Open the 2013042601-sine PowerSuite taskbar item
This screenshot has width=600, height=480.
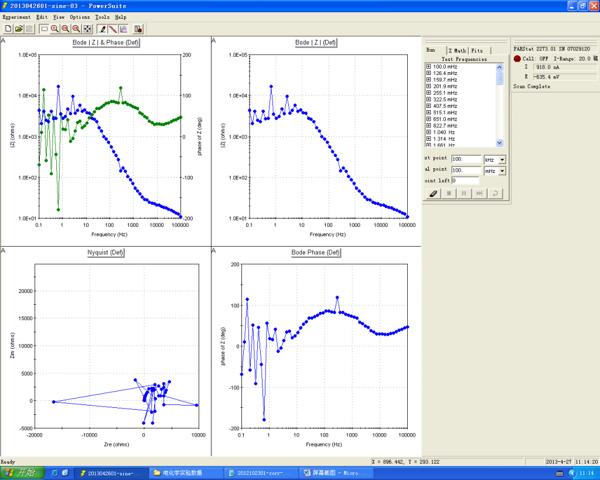coord(111,474)
